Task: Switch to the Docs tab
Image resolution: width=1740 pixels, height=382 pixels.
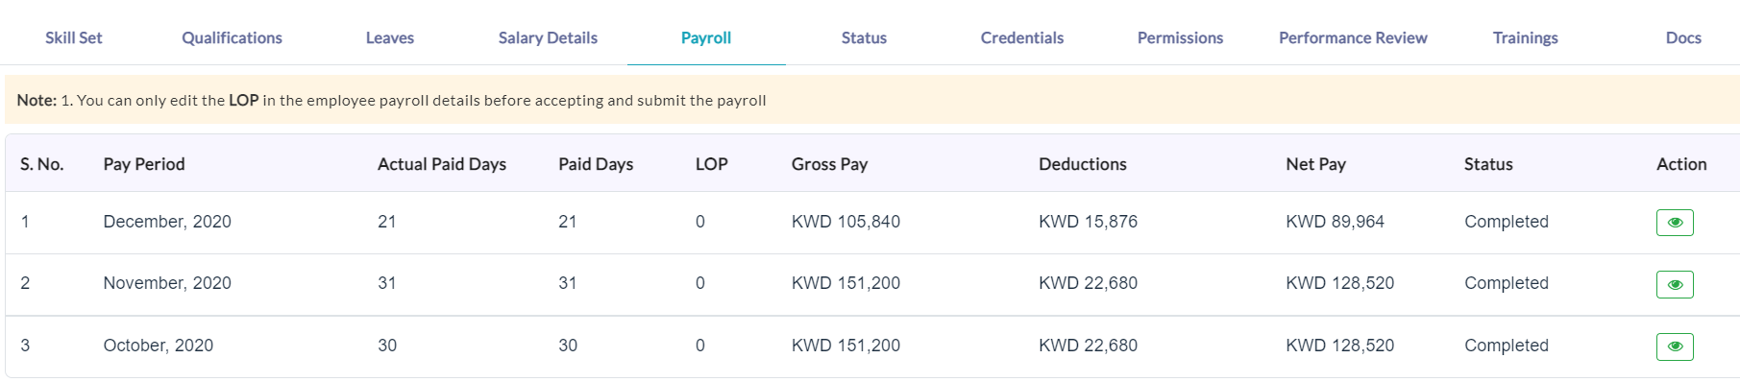Action: (x=1683, y=37)
